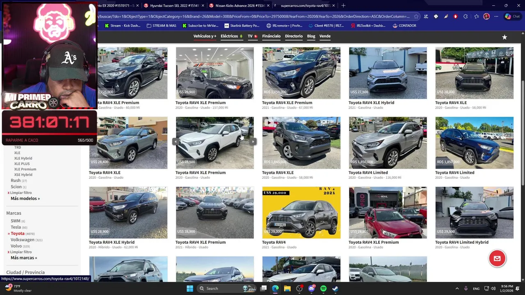Open the Subscribe to MrVar bookmark

click(200, 25)
